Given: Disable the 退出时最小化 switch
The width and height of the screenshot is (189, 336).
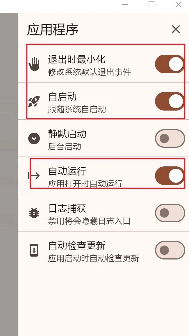Looking at the screenshot, I should (x=170, y=63).
